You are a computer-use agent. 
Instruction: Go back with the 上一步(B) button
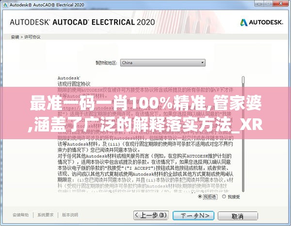click(151, 215)
